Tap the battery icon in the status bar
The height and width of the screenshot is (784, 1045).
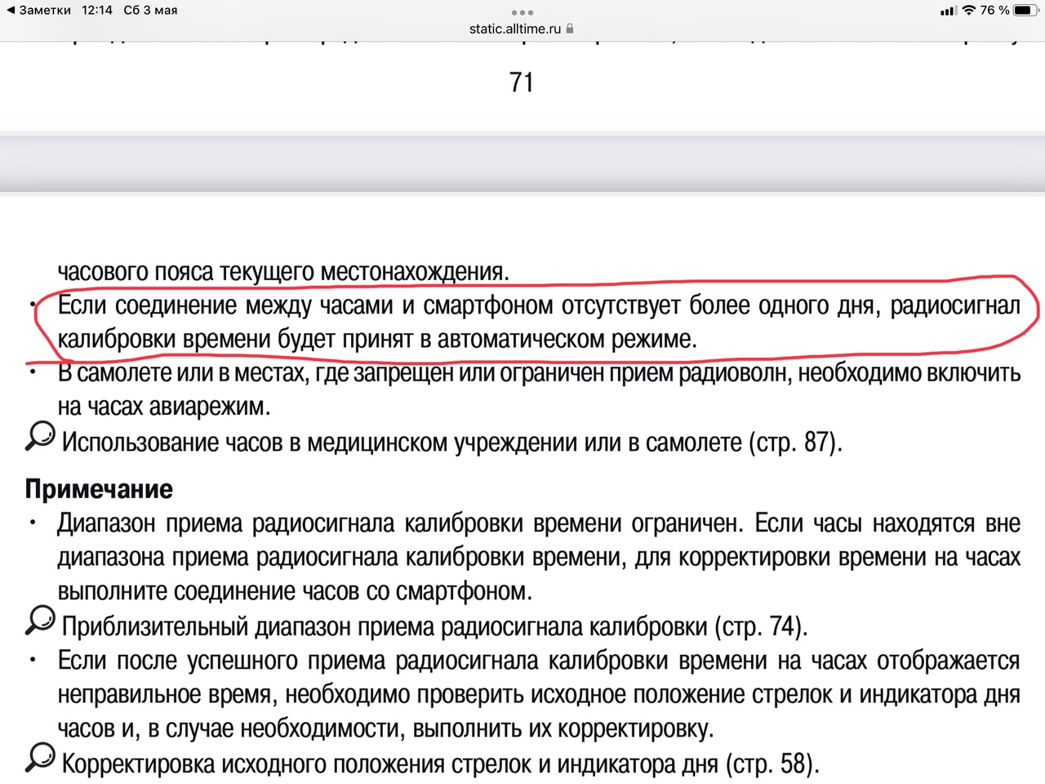(x=1025, y=11)
